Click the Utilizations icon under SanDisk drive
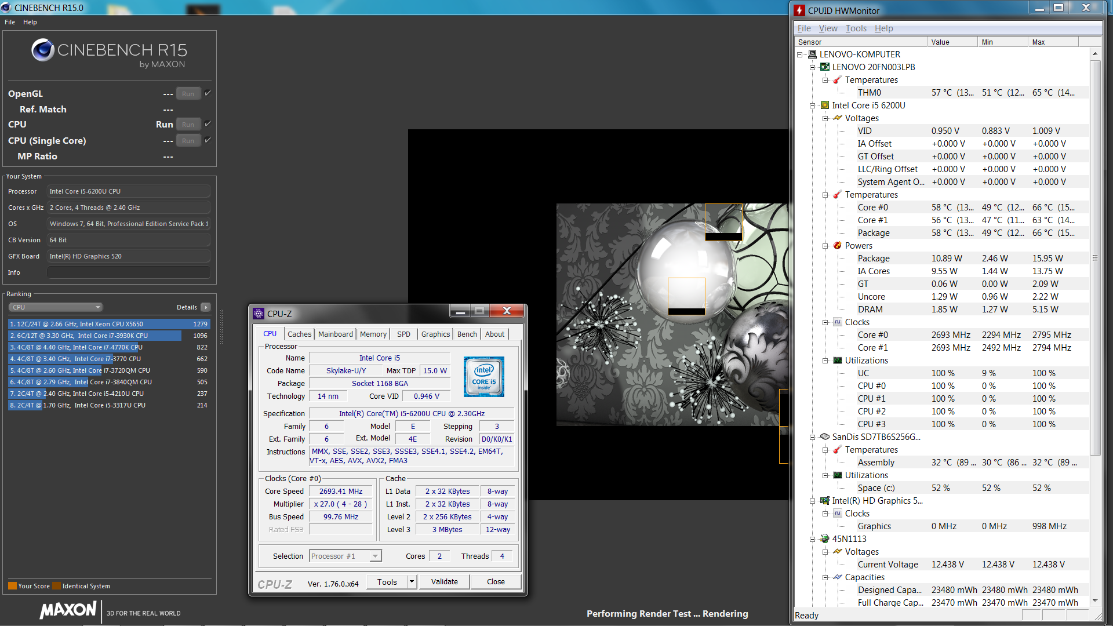This screenshot has width=1113, height=626. 837,475
